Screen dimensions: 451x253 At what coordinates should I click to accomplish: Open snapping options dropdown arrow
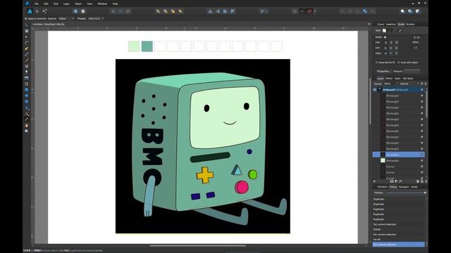(x=315, y=11)
